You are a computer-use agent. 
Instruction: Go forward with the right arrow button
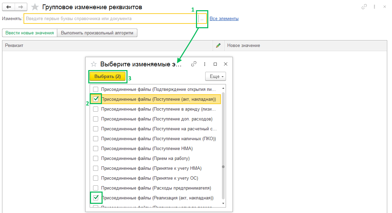(x=21, y=7)
